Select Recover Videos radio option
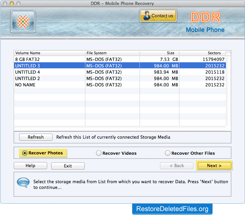The width and height of the screenshot is (245, 215). click(116, 153)
